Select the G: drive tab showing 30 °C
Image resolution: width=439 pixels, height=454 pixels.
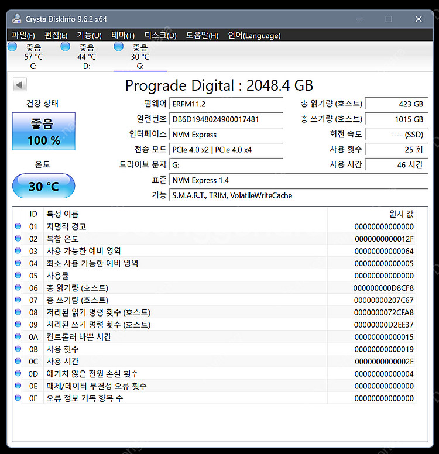(x=140, y=57)
